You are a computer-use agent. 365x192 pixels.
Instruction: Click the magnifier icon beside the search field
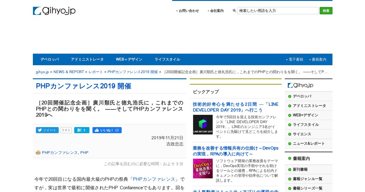click(235, 11)
